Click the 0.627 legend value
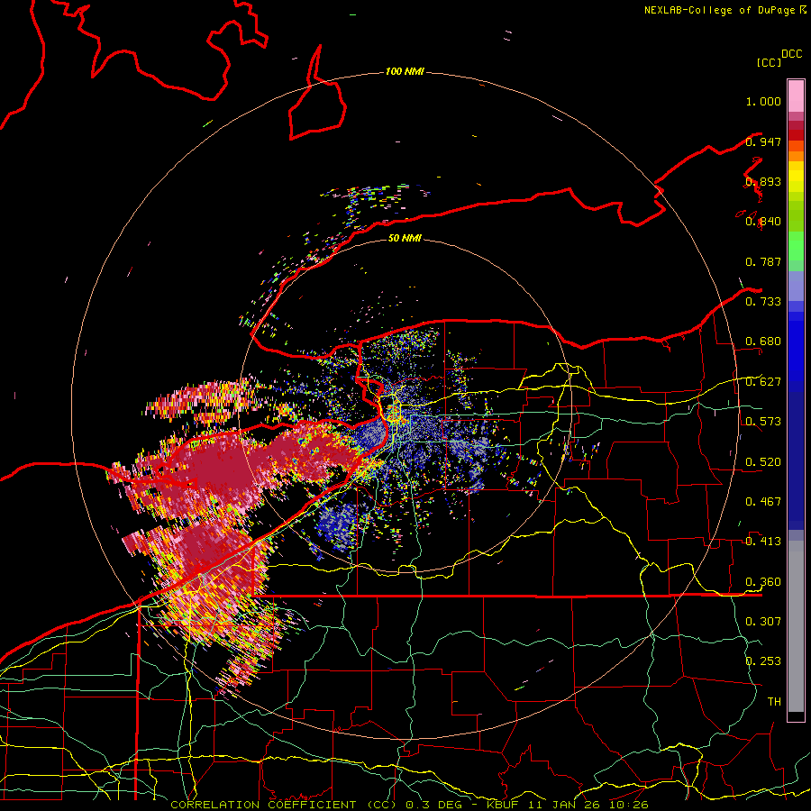 coord(763,382)
